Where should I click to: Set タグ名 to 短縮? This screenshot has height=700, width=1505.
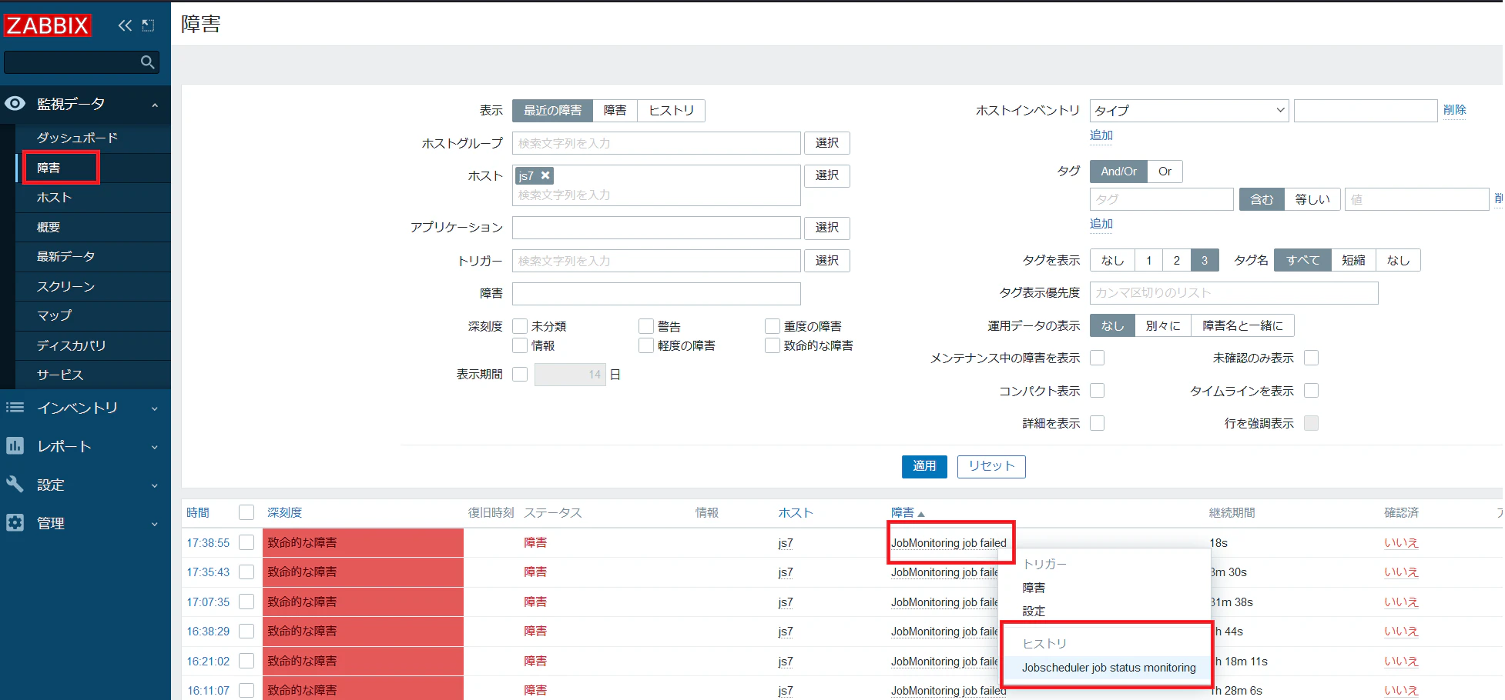click(x=1353, y=260)
